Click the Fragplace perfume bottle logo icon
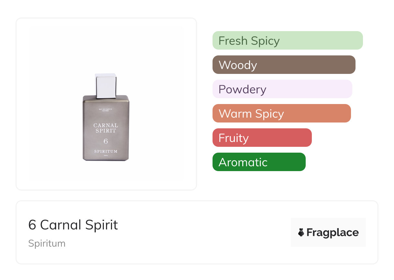 coord(301,232)
